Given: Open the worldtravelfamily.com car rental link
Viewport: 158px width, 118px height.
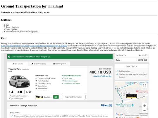Looking at the screenshot, I should pyautogui.click(x=34, y=46).
